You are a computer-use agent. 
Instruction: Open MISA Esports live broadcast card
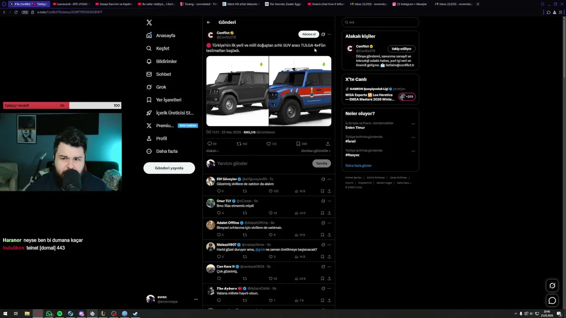[380, 94]
